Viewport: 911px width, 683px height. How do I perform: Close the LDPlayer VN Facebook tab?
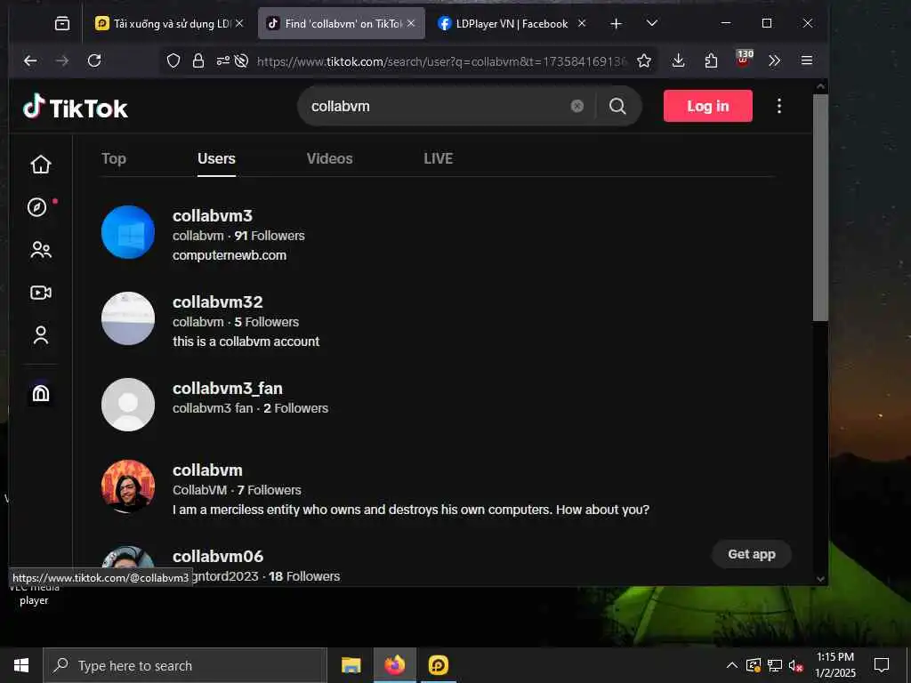[x=582, y=23]
